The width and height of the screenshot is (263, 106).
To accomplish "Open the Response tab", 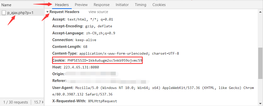I will click(x=101, y=5).
